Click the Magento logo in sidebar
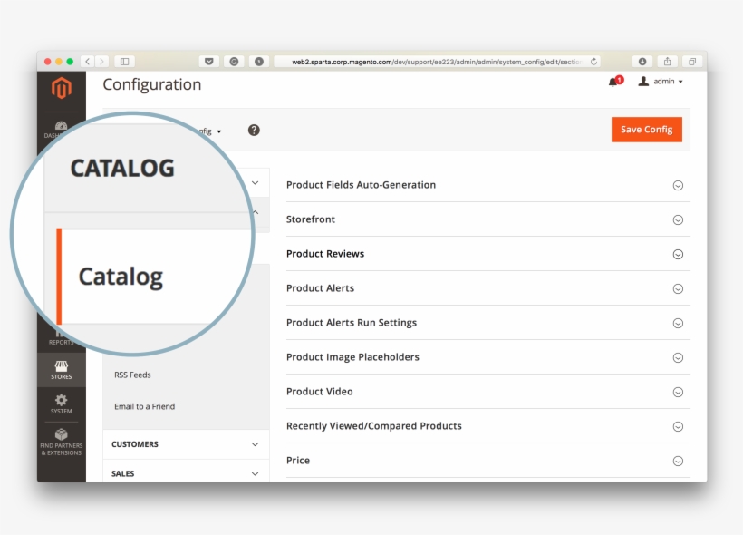The image size is (743, 535). point(62,89)
